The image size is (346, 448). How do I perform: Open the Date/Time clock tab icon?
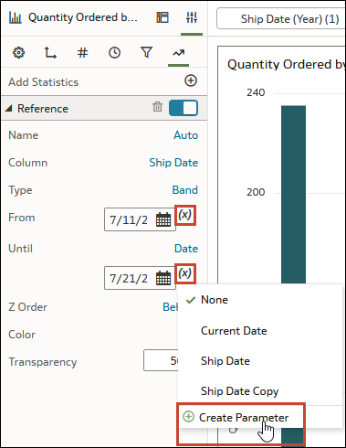click(114, 53)
